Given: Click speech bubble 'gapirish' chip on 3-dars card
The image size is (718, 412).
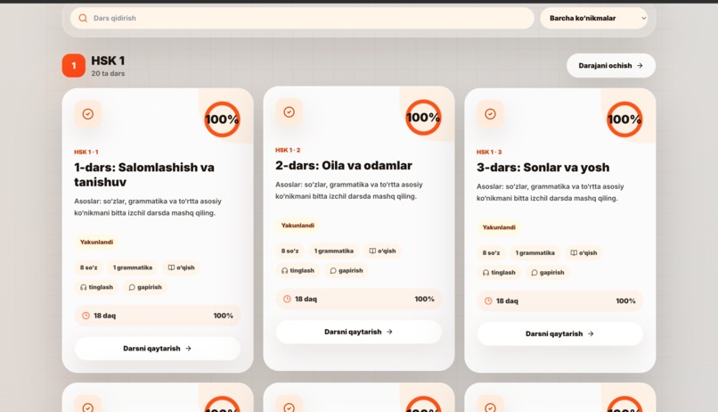Looking at the screenshot, I should click(x=547, y=273).
